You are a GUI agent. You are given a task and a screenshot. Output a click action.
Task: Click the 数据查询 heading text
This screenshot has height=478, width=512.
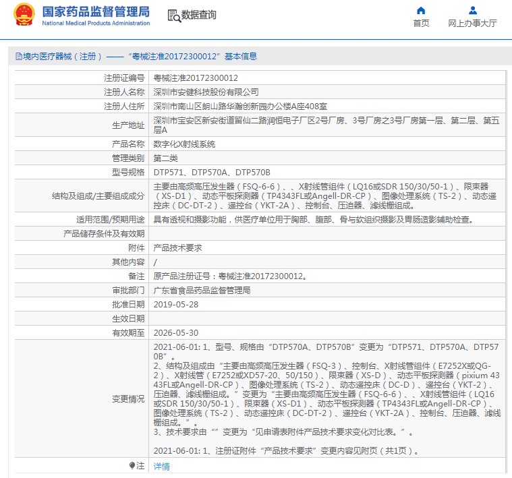199,15
